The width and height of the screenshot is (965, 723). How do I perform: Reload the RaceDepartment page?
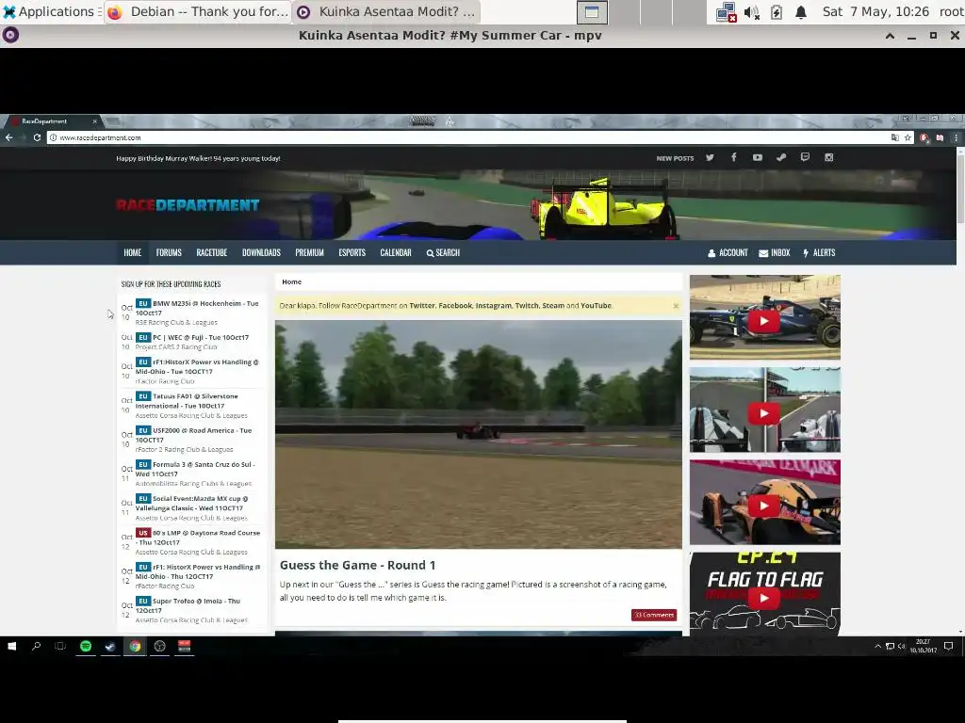click(37, 137)
